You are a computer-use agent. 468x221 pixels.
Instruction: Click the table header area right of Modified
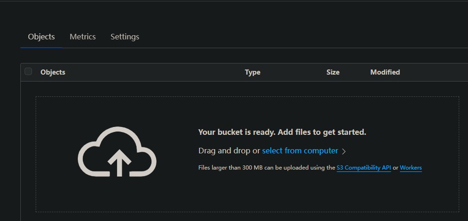coord(435,72)
